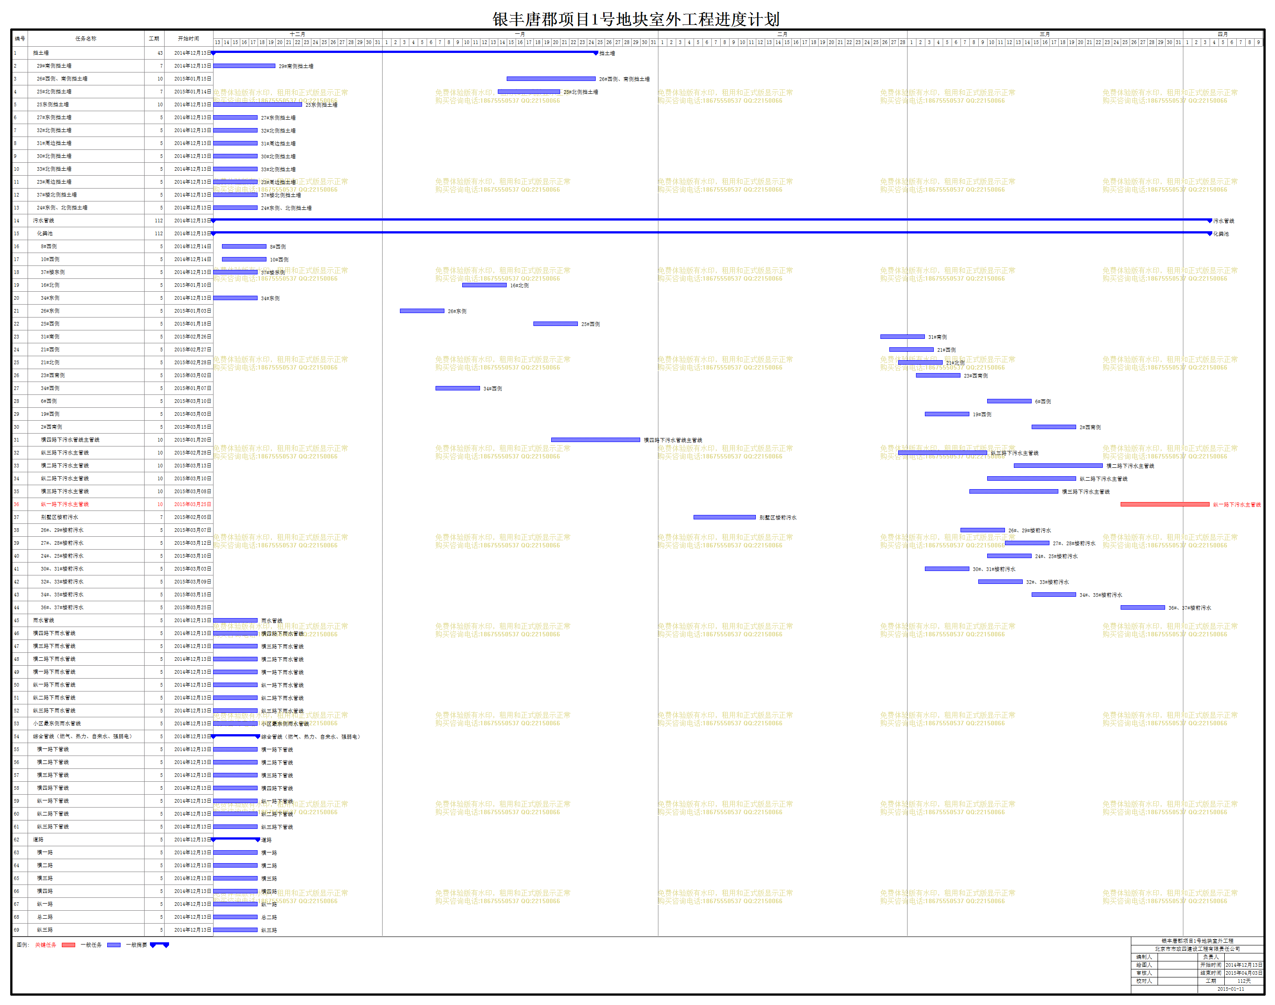The image size is (1275, 1005).
Task: Select the duration 43 in 挡土墙 row
Action: click(x=160, y=53)
